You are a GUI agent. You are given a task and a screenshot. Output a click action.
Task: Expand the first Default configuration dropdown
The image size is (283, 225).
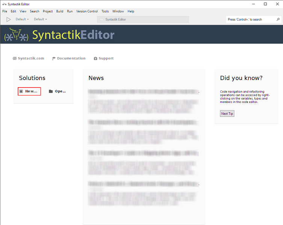click(22, 19)
